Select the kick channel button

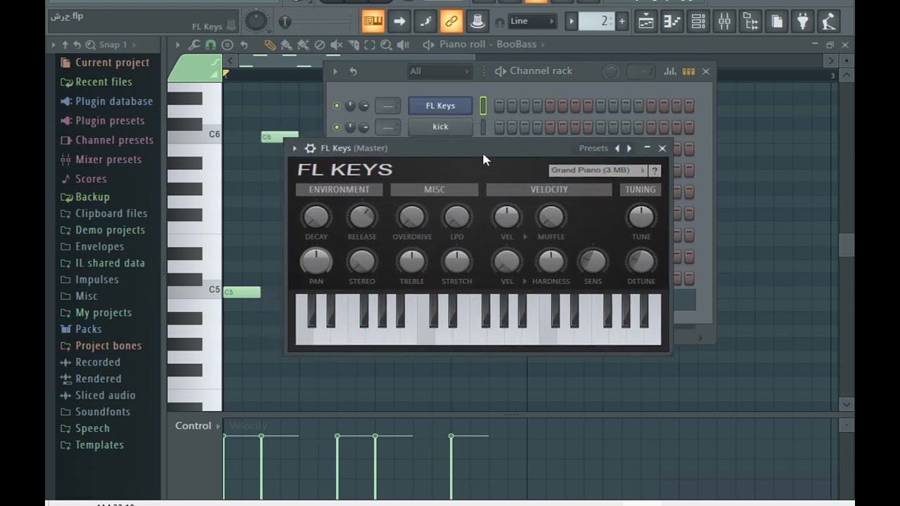point(440,127)
